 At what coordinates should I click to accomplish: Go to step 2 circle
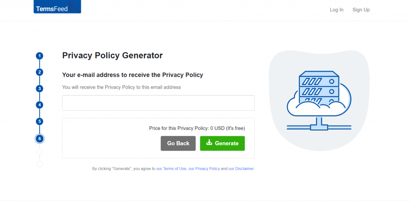pyautogui.click(x=40, y=72)
